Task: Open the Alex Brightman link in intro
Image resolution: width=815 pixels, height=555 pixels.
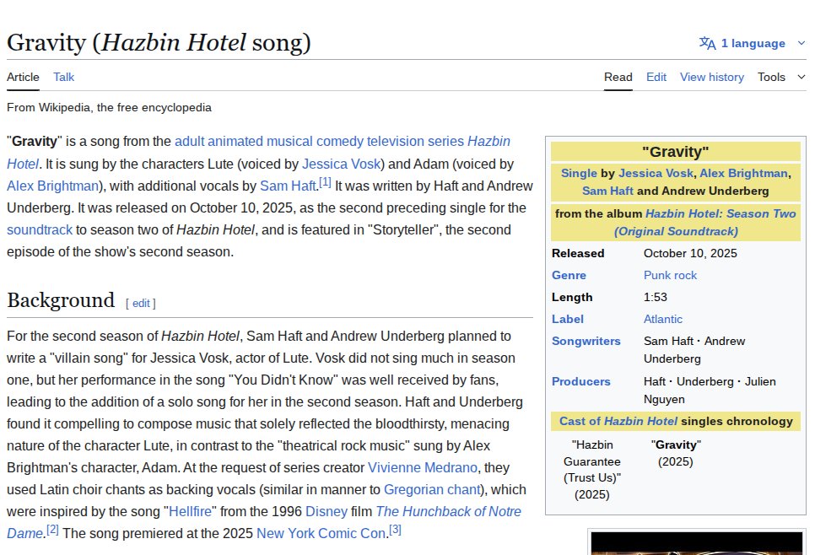Action: tap(52, 186)
